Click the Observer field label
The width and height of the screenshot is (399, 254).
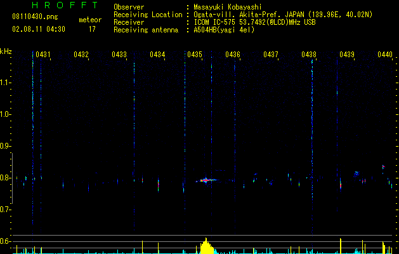pyautogui.click(x=129, y=7)
